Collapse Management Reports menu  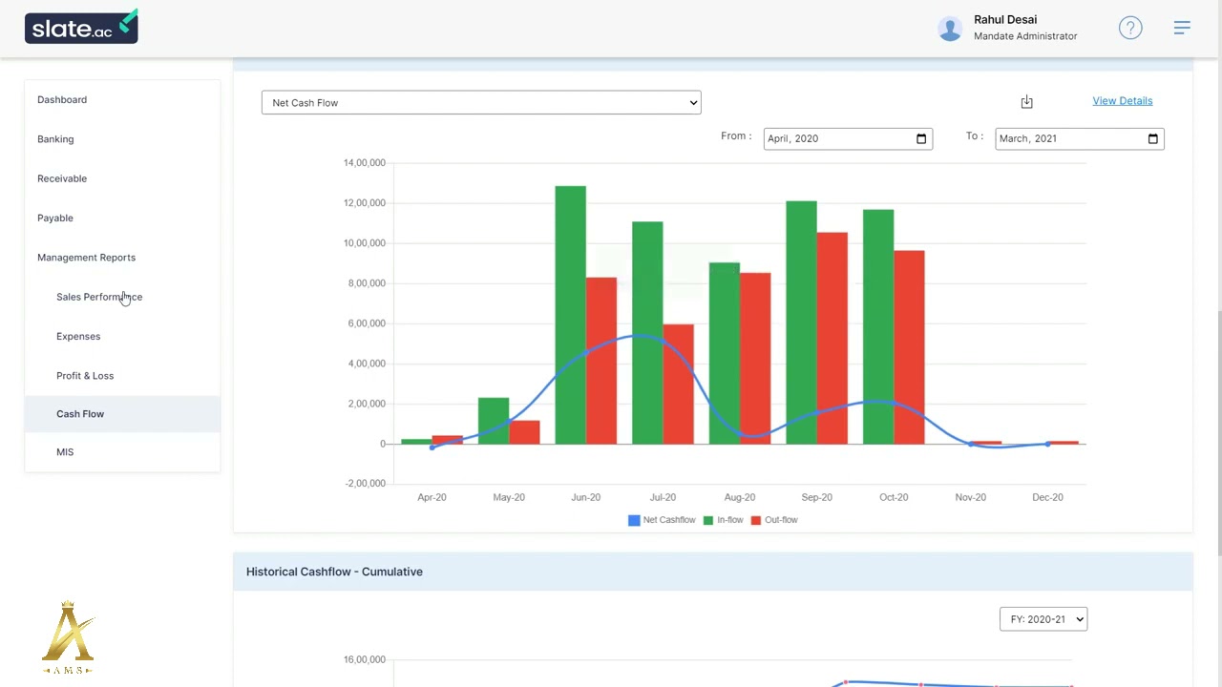click(x=86, y=258)
